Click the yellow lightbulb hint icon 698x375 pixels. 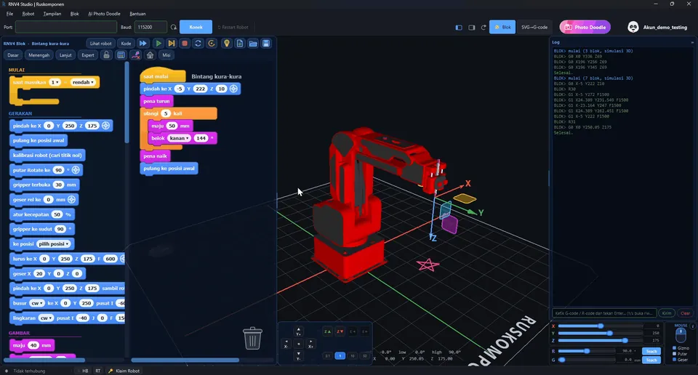(x=227, y=44)
